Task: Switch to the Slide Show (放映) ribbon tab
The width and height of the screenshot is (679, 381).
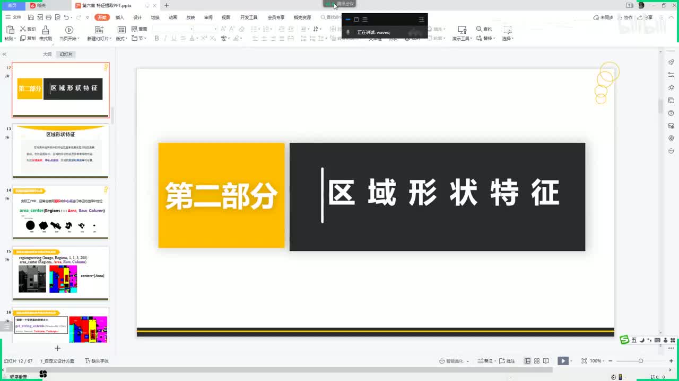Action: coord(190,17)
